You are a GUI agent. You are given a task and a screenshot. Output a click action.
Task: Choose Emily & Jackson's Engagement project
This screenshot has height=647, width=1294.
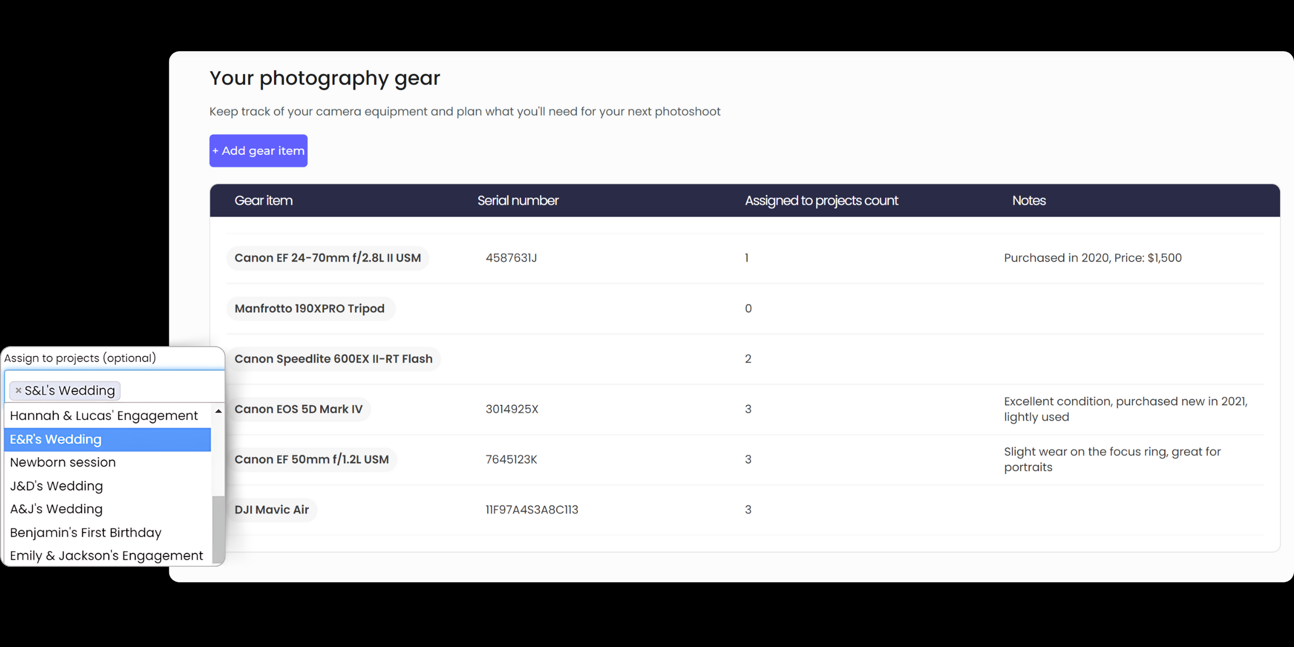(x=107, y=556)
